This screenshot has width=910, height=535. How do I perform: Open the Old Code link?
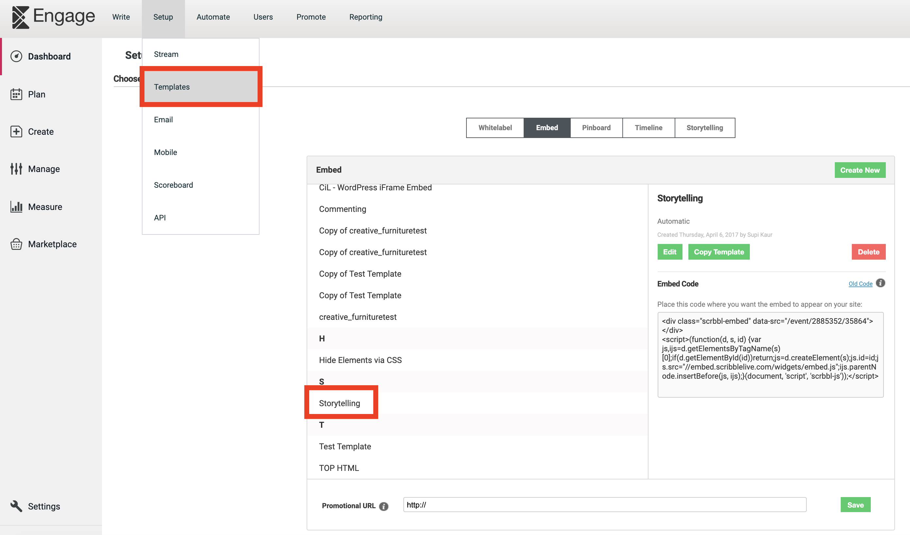[860, 284]
